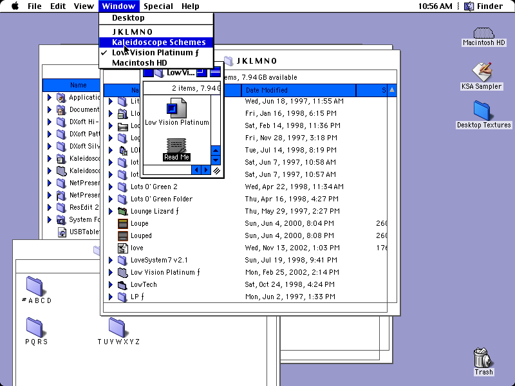Screen dimensions: 515x386
Task: Select the # A B C D folder
Action: tap(35, 286)
